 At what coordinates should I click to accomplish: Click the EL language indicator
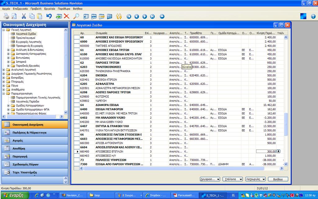tap(234, 195)
